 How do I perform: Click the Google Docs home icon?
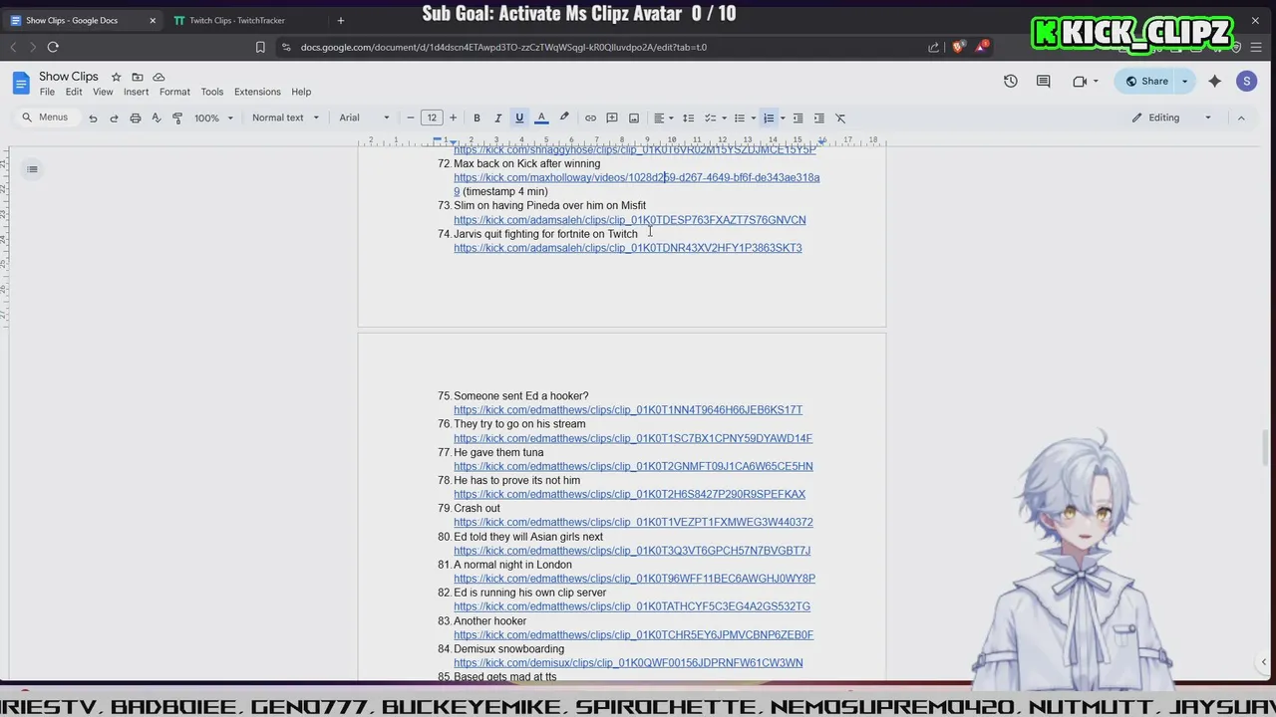click(21, 82)
